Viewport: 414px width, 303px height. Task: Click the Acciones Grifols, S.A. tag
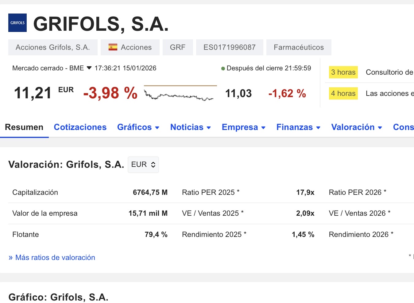pos(53,47)
